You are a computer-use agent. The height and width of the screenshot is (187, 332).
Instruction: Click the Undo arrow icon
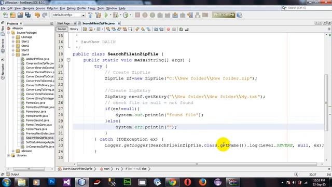pos(37,15)
